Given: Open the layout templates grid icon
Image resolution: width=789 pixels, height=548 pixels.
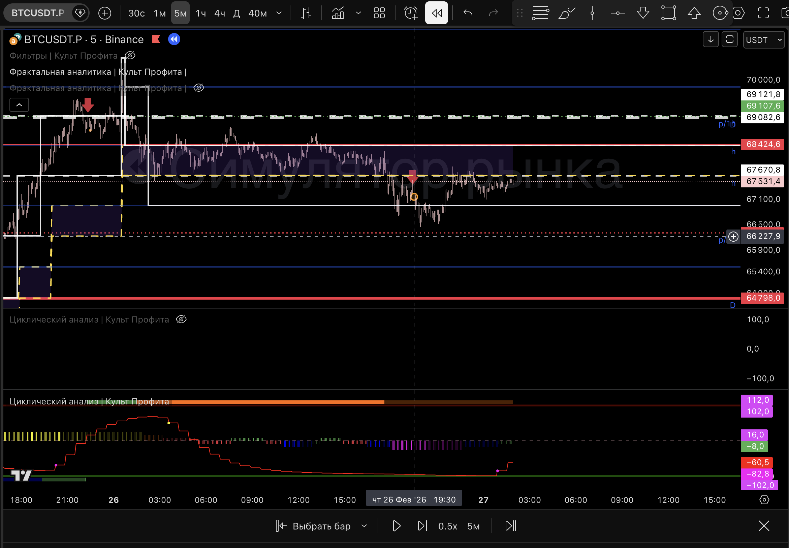Looking at the screenshot, I should coord(379,13).
